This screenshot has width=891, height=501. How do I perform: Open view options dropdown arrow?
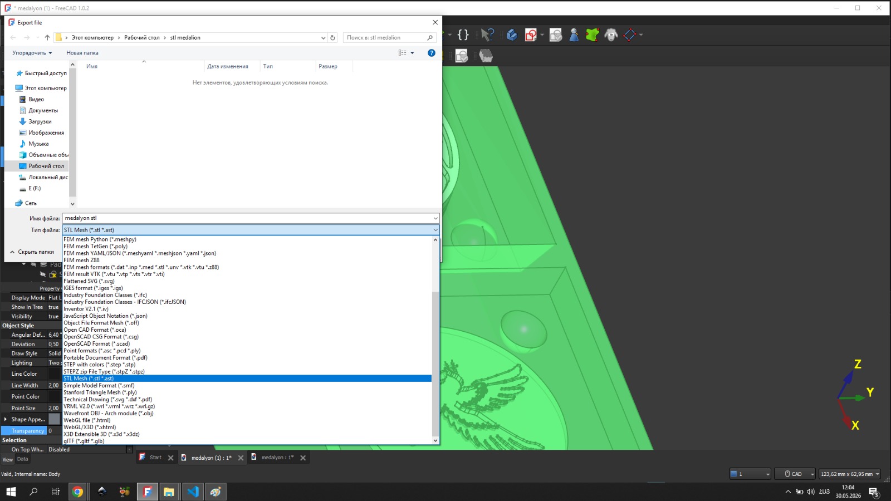[x=412, y=53]
